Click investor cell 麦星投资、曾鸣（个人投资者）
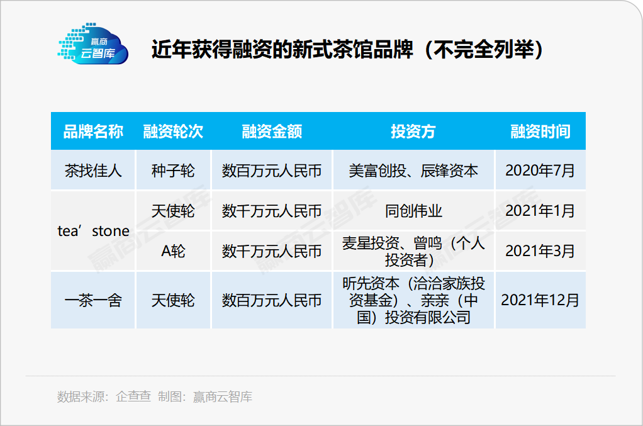This screenshot has width=643, height=426. [x=413, y=251]
